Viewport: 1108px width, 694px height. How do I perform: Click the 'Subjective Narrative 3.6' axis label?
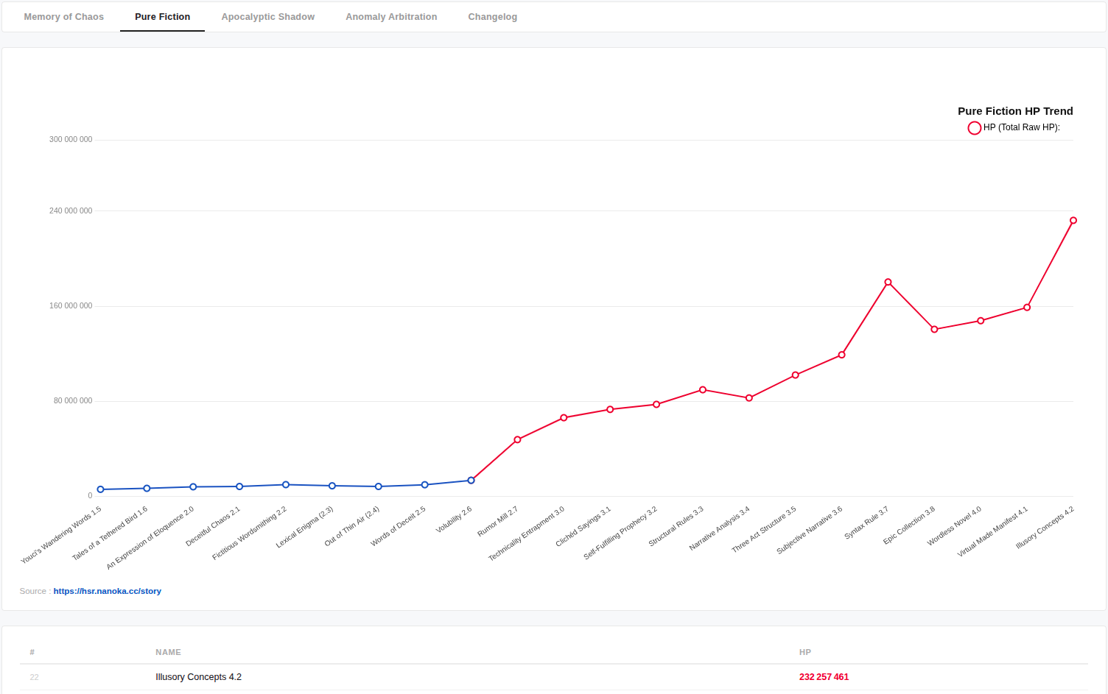tap(810, 530)
